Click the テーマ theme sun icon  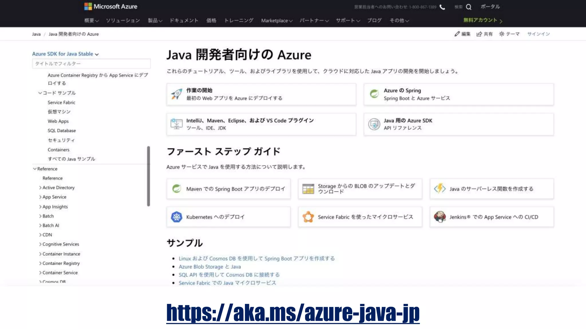(502, 34)
